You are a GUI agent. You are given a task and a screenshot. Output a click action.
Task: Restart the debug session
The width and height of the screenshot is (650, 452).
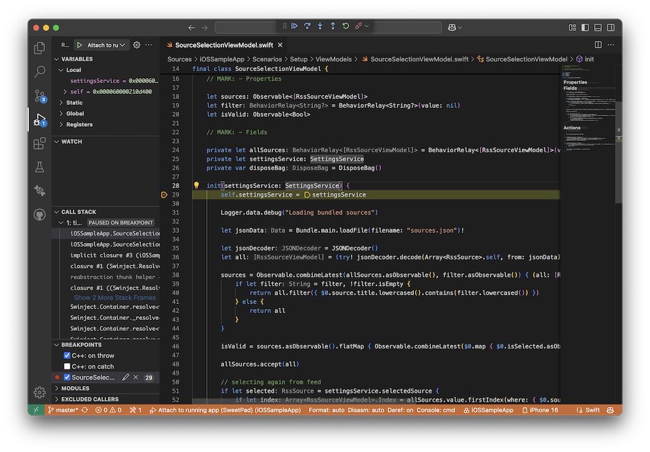tap(345, 27)
